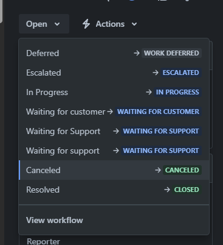This screenshot has height=245, width=223.
Task: Click the IN PROGRESS status badge
Action: point(177,92)
